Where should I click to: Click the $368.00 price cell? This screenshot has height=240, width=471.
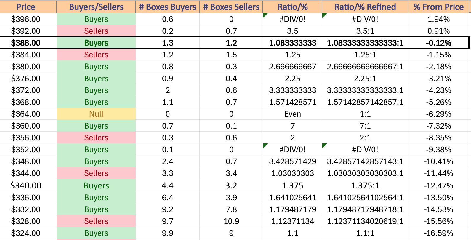pos(28,102)
